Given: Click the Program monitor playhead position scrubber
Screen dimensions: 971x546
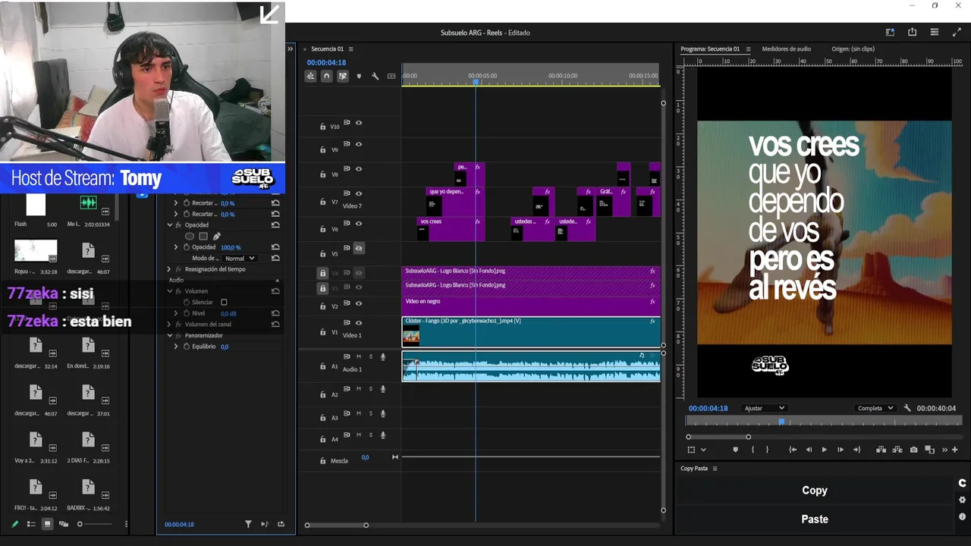Looking at the screenshot, I should tap(781, 422).
